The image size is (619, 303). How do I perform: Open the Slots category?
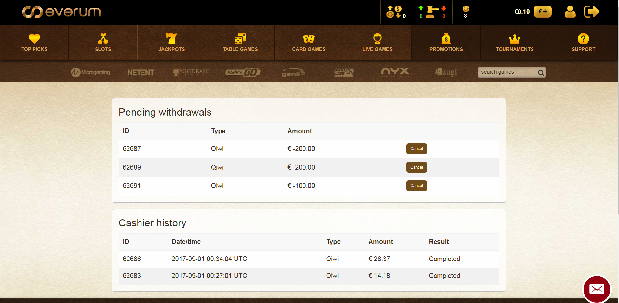[x=103, y=43]
